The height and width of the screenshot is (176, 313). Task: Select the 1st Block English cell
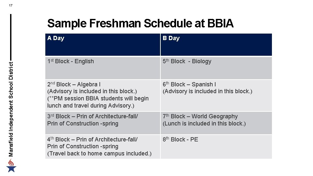coord(70,61)
